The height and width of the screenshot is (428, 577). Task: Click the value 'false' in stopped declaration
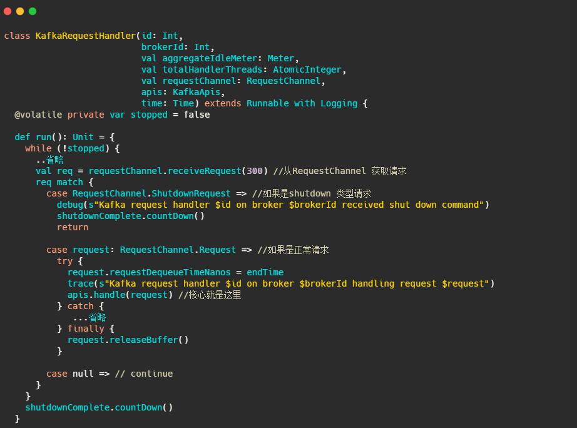pyautogui.click(x=197, y=115)
